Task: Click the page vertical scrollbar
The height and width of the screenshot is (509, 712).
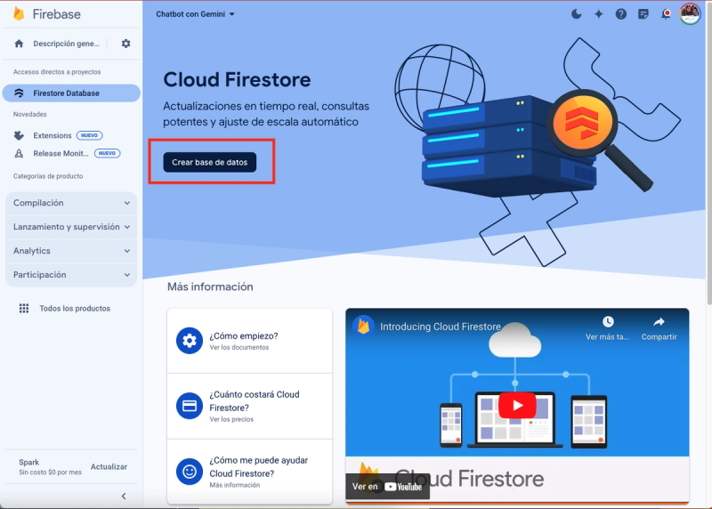Action: click(708, 154)
